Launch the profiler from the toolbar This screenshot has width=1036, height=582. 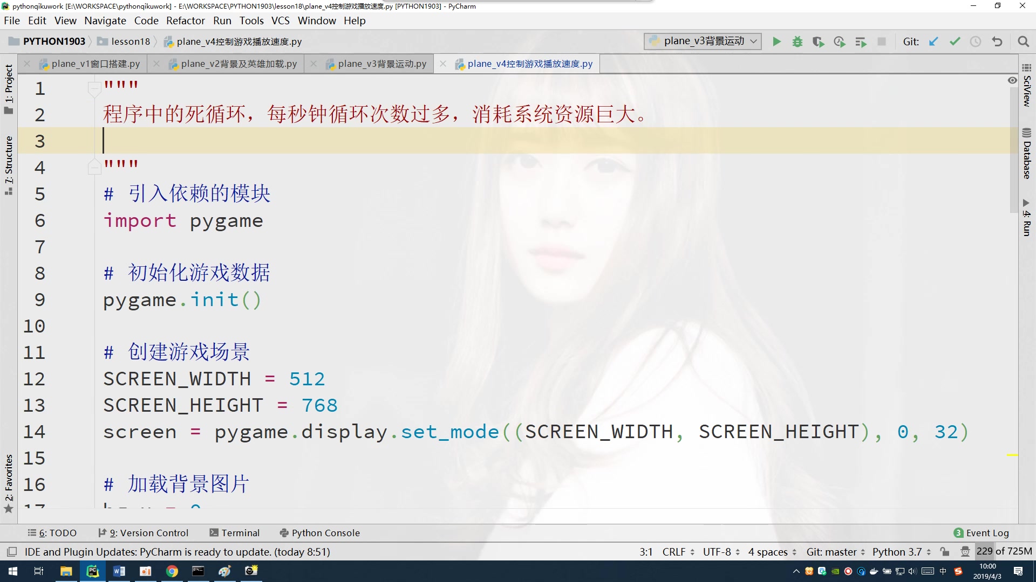840,41
